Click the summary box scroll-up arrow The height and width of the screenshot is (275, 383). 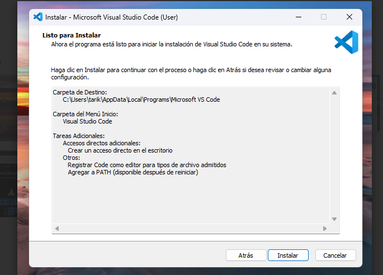(334, 92)
